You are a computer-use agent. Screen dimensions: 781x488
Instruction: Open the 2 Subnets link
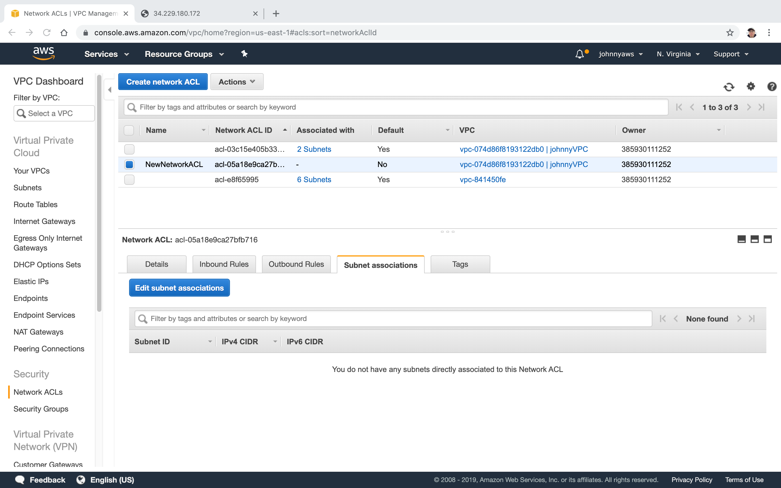(314, 149)
